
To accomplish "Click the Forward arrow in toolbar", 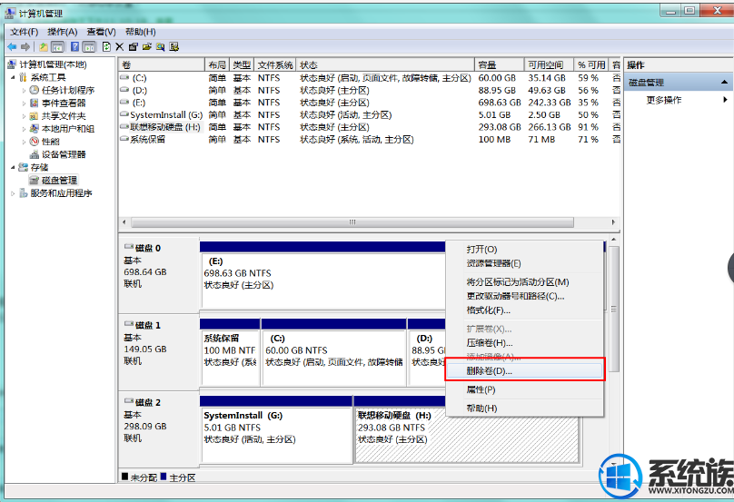I will 25,47.
